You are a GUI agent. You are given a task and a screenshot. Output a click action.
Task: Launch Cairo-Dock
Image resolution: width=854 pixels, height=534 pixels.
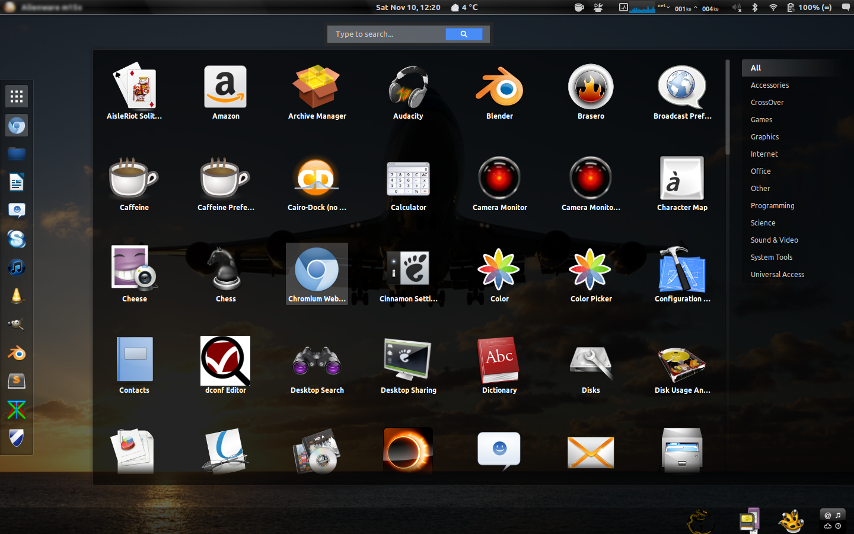point(317,183)
